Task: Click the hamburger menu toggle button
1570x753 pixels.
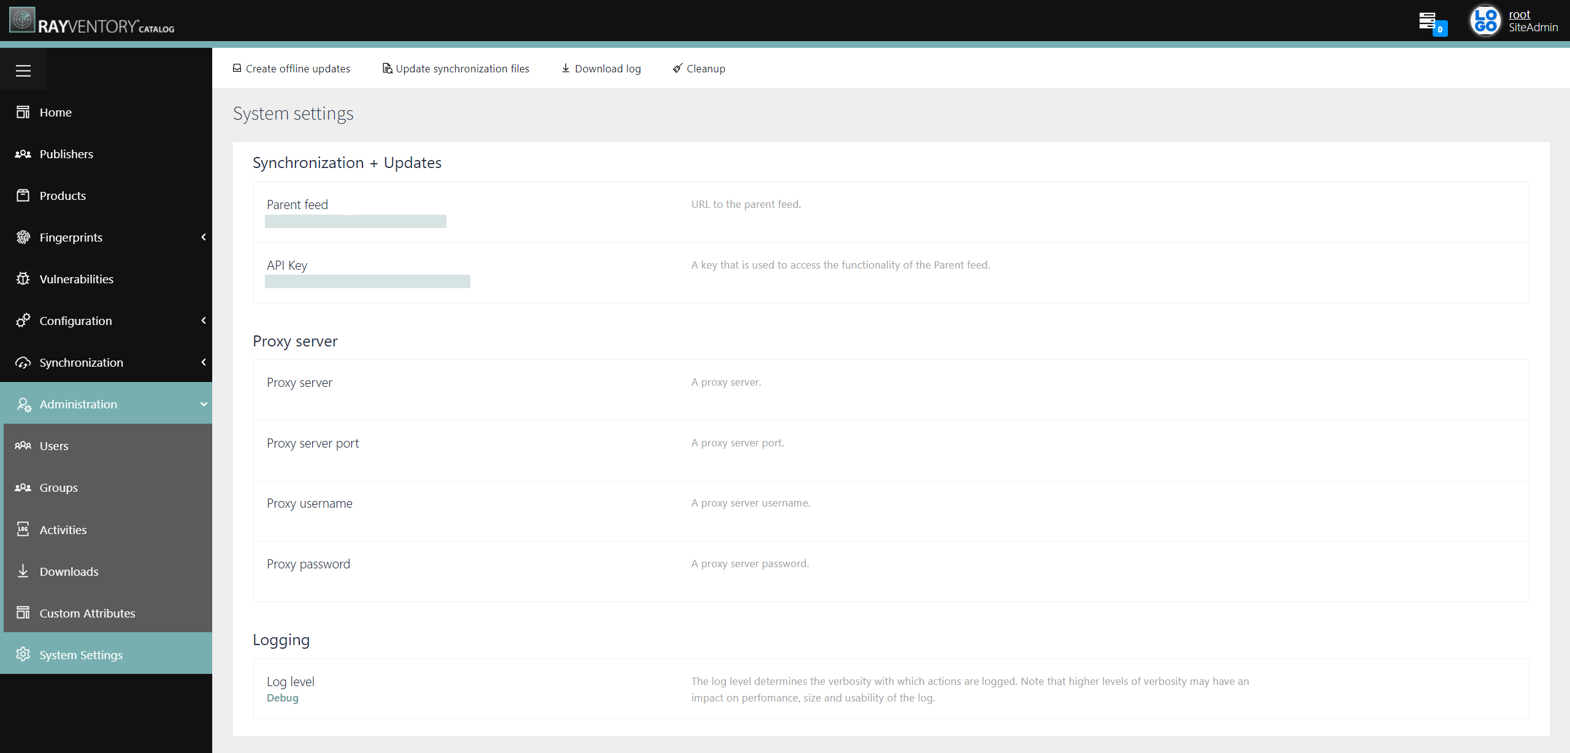Action: click(23, 70)
